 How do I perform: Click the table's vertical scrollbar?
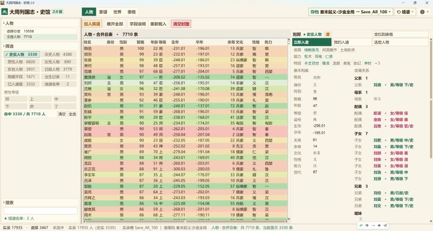289,130
